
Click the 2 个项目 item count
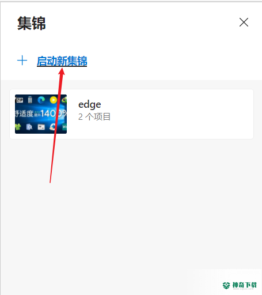(x=94, y=117)
